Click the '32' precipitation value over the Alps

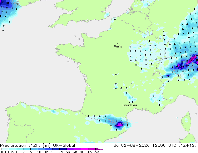(192, 61)
